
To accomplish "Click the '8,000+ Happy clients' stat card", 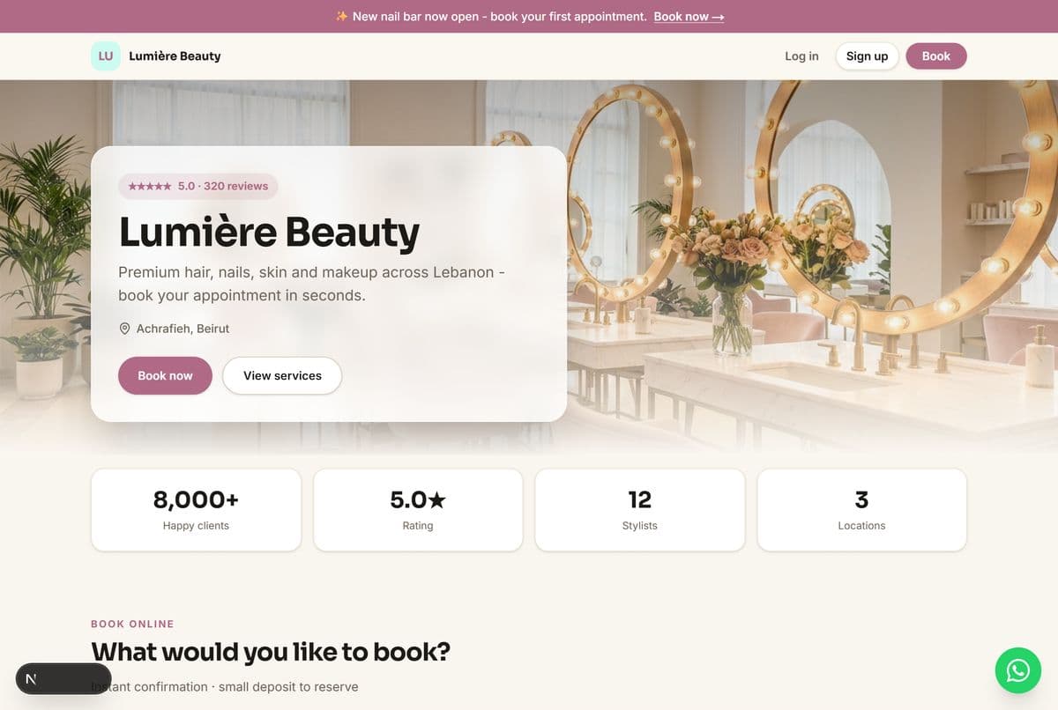I will 196,510.
